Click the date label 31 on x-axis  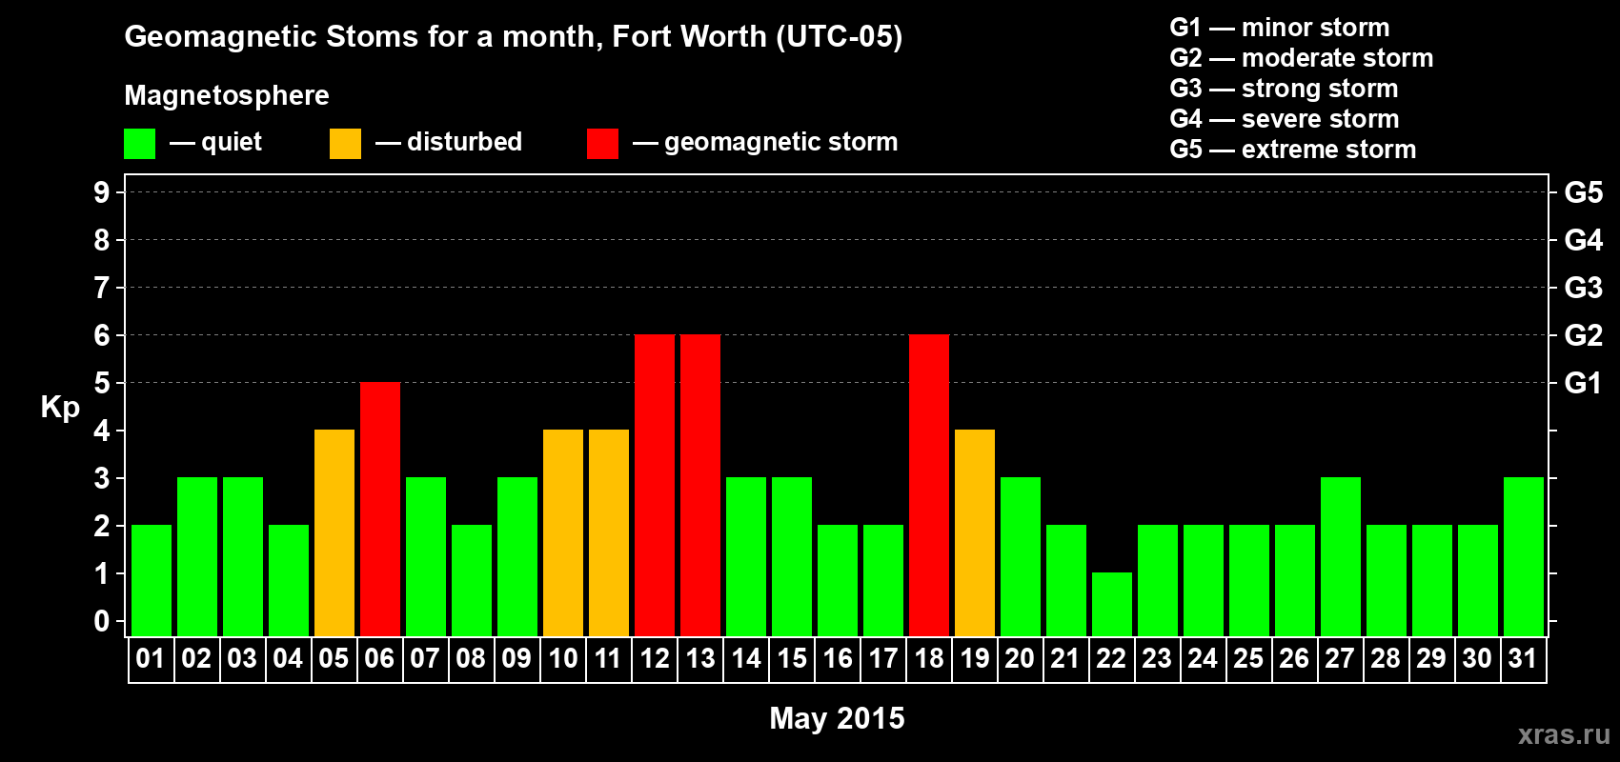tap(1523, 659)
